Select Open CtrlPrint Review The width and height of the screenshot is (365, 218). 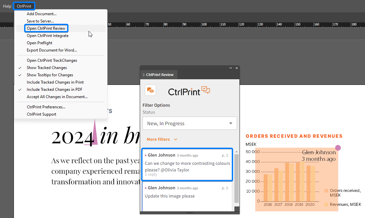click(61, 28)
